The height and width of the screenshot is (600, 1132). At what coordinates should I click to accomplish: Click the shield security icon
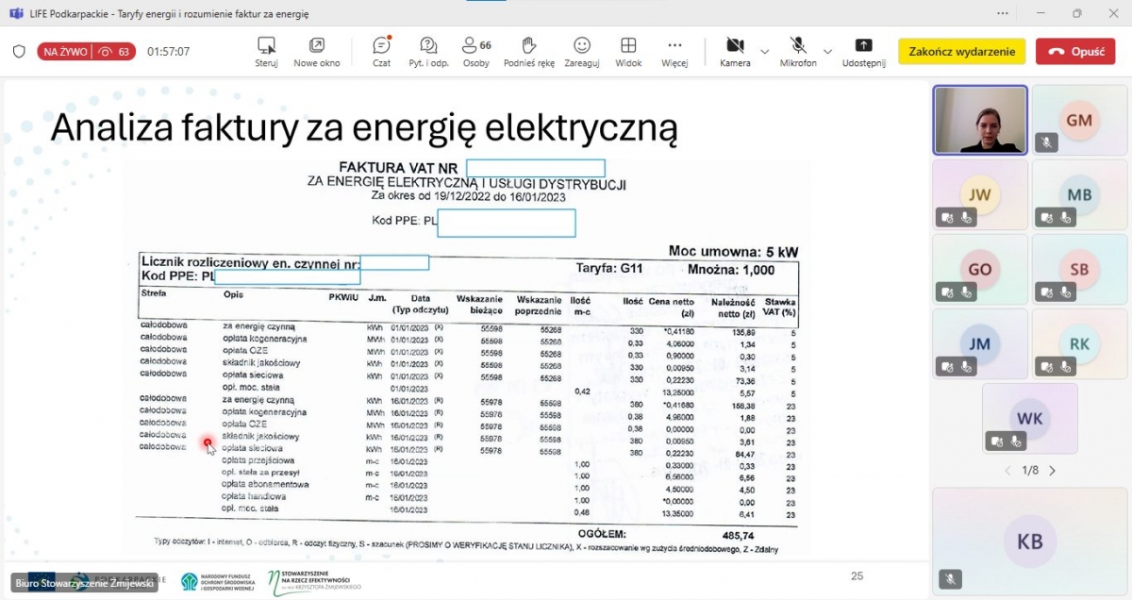tap(19, 52)
